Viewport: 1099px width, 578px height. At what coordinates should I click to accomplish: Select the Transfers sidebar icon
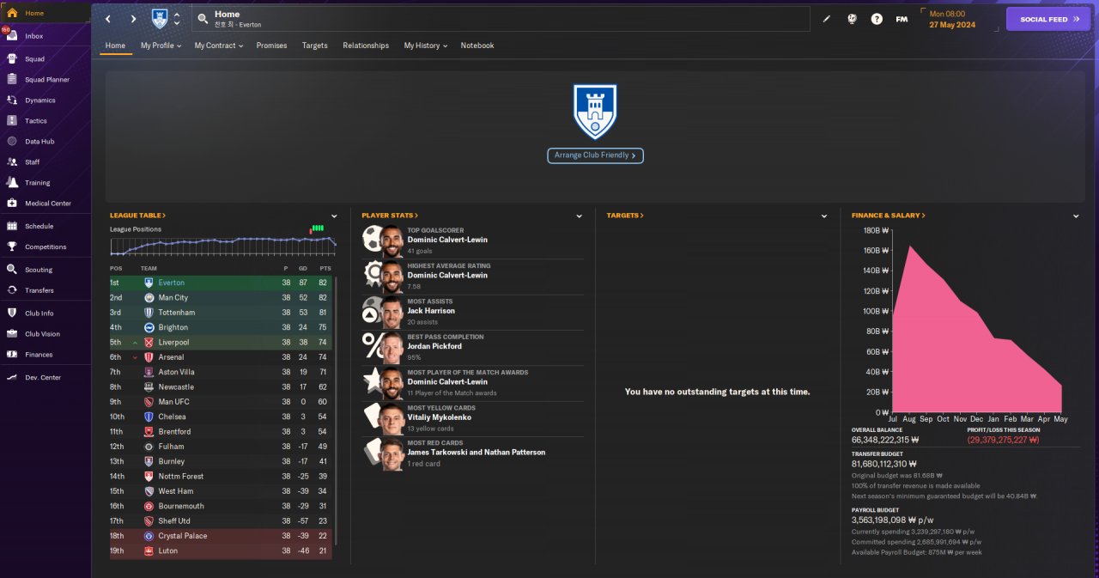click(12, 290)
